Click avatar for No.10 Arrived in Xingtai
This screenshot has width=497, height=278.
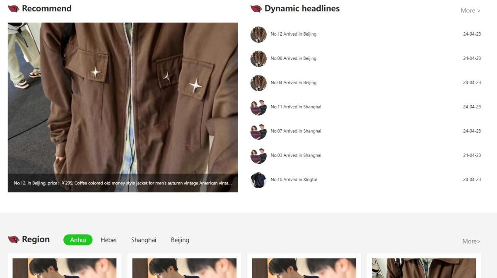coord(258,180)
